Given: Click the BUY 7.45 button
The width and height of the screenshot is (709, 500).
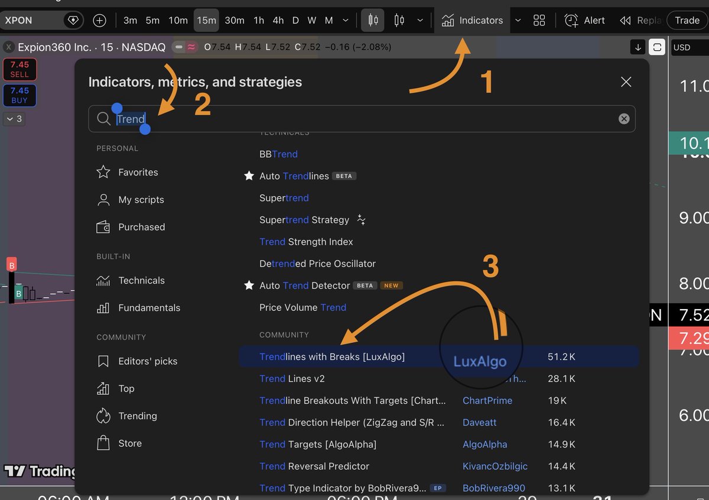Looking at the screenshot, I should (19, 95).
